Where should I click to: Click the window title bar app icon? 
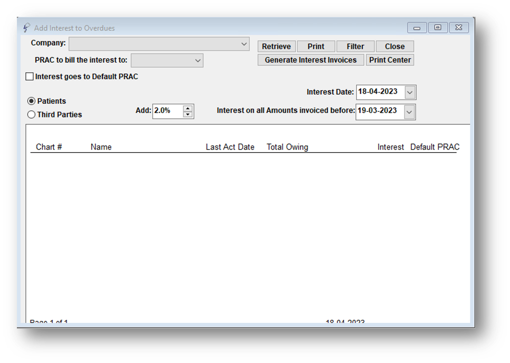[26, 28]
